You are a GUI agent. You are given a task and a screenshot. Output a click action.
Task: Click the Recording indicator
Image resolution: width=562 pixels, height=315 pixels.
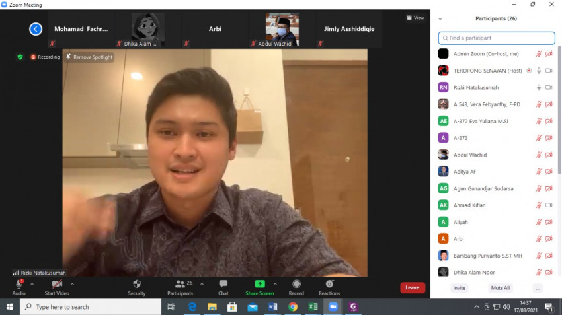point(45,57)
